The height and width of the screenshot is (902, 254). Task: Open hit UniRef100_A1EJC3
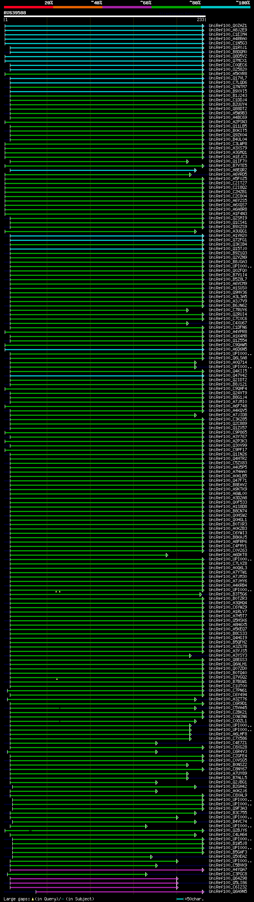click(x=228, y=157)
